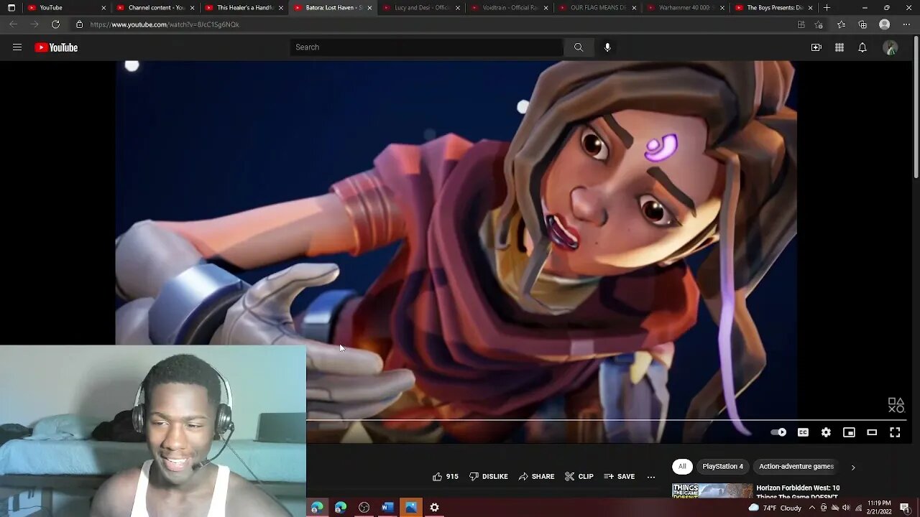Select the Action-adventure games chip
Viewport: 920px width, 517px height.
pyautogui.click(x=796, y=467)
